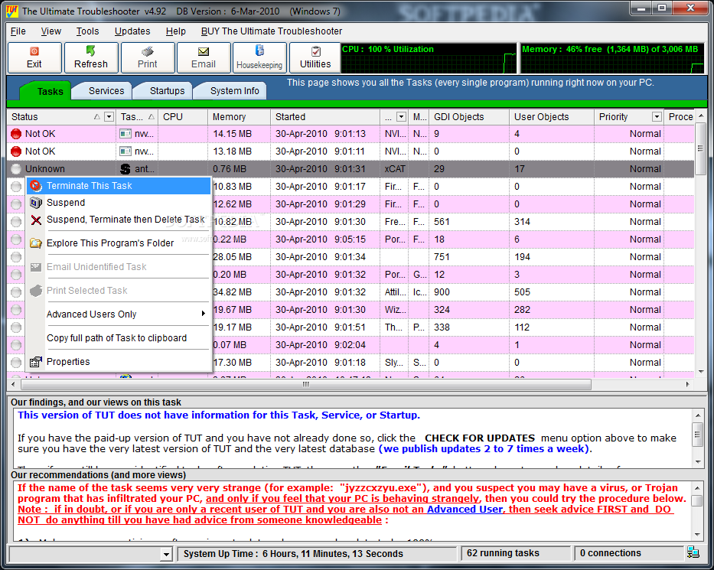Click the Memory free graph
This screenshot has width=714, height=570.
tap(613, 58)
